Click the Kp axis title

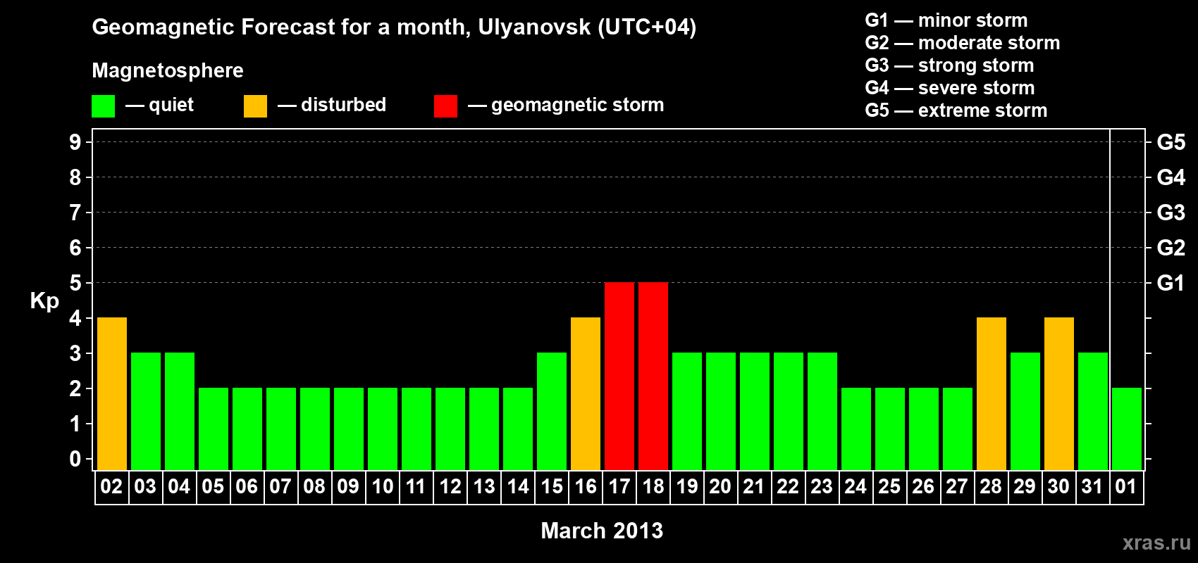[x=44, y=301]
